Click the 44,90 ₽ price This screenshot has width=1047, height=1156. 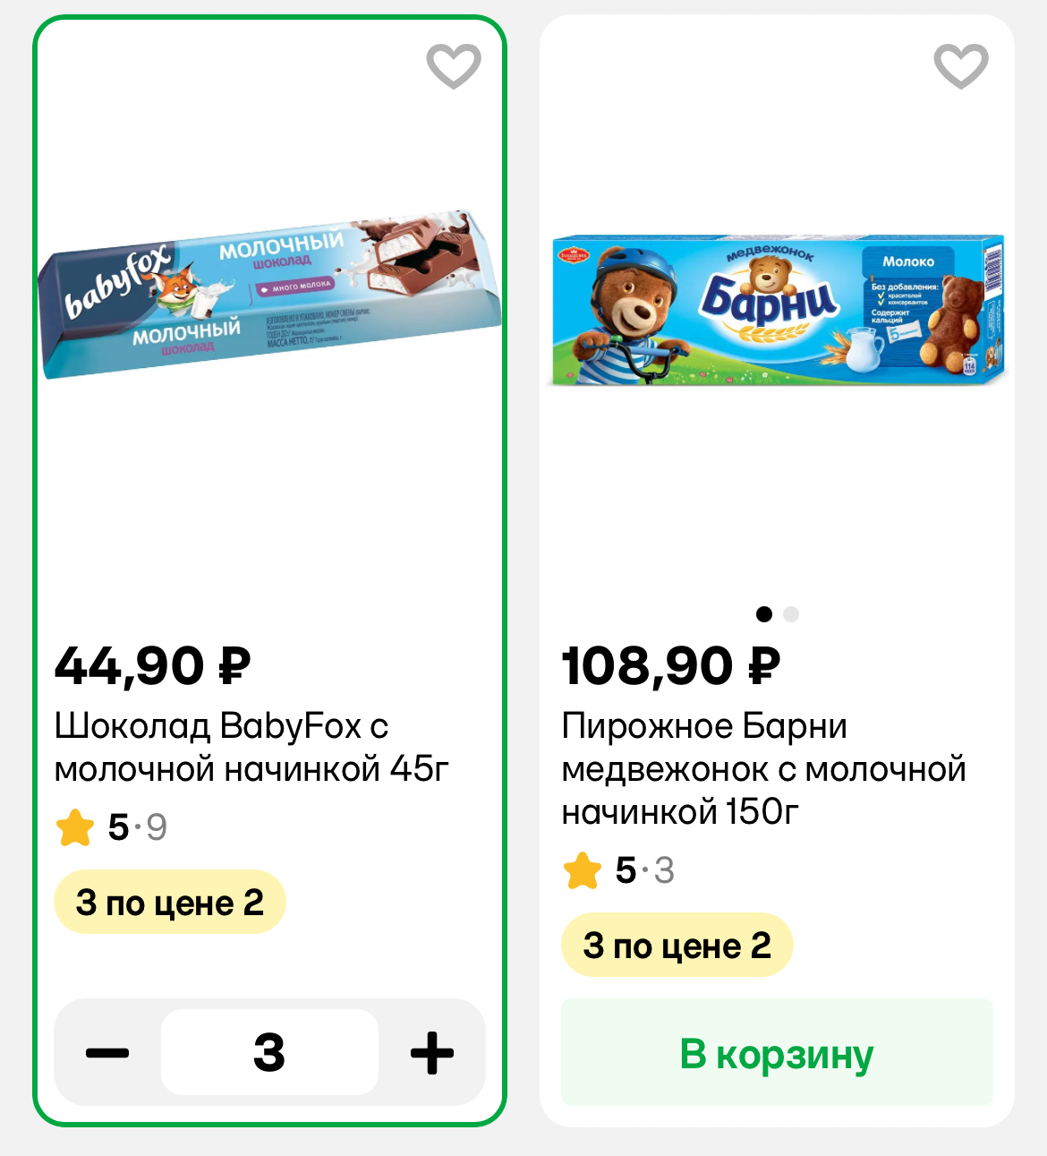point(152,666)
